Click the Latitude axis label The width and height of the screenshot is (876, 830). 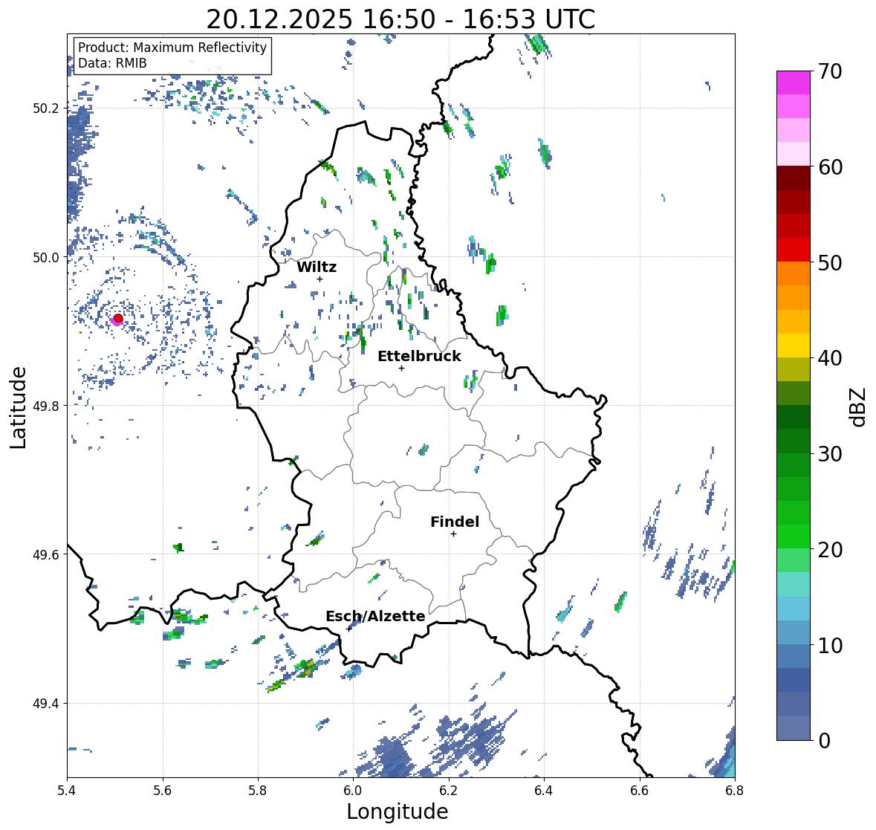[18, 407]
